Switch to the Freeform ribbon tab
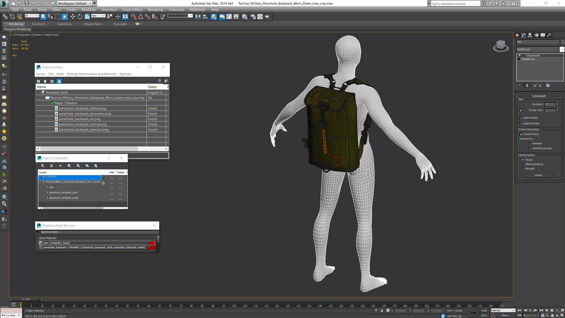Screen dimensions: 565x318 (39, 24)
